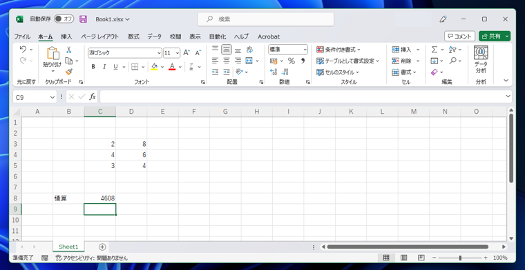
Task: Click the Increase Decimal icon
Action: click(x=274, y=72)
